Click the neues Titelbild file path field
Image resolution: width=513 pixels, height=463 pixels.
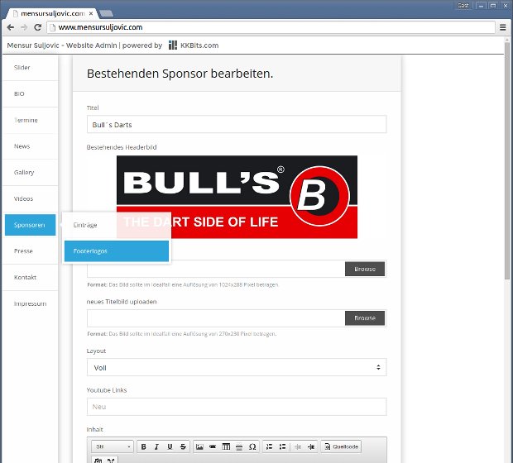216,318
